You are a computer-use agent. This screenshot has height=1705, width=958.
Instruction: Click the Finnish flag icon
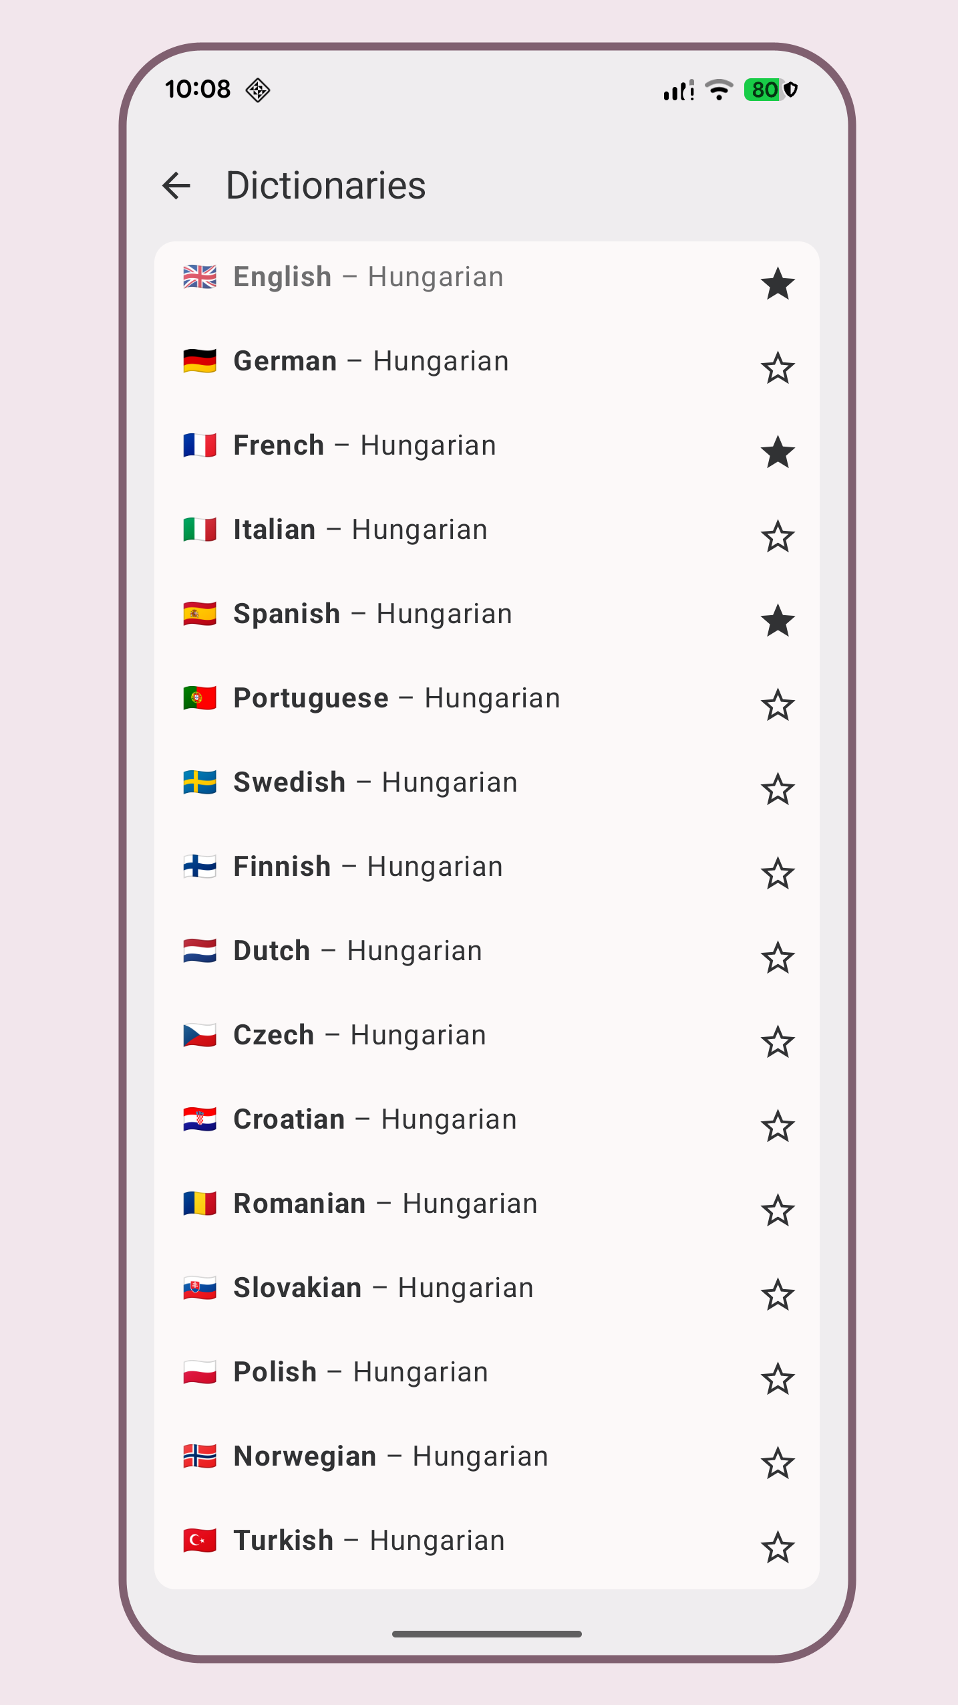(200, 867)
